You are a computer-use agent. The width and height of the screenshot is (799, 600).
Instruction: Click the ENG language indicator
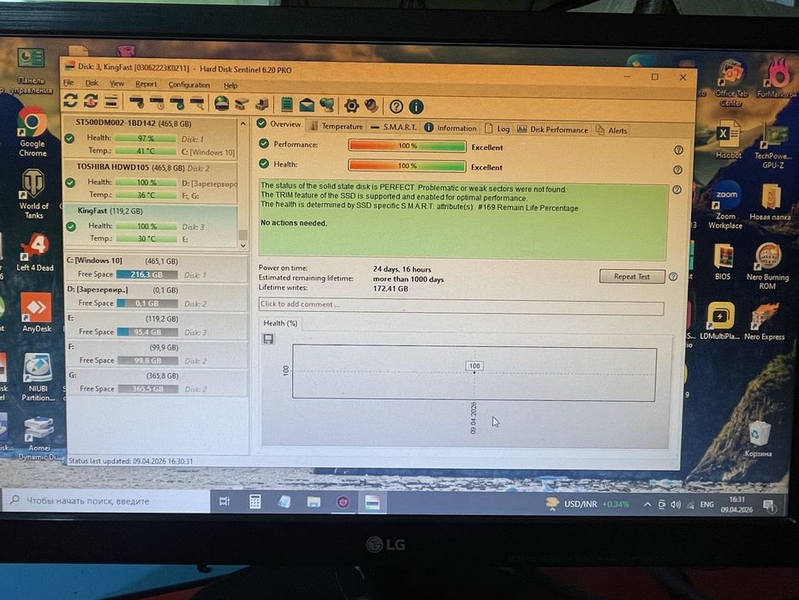707,505
